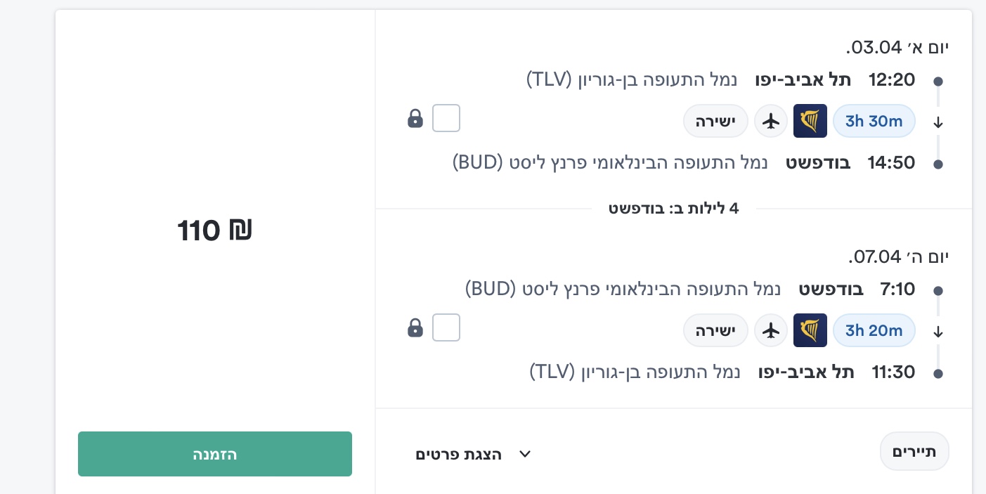Click the 3h 30m duration badge
The width and height of the screenshot is (986, 494).
[x=874, y=121]
